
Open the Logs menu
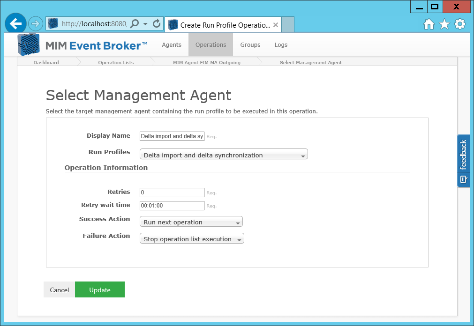(281, 44)
